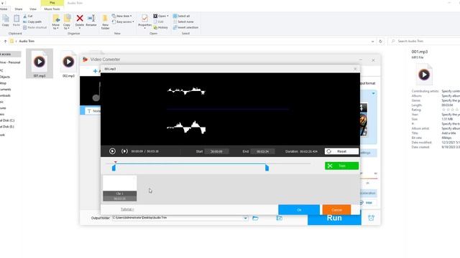Close the 001.mp3 trimmer dialog
Image resolution: width=460 pixels, height=258 pixels.
(355, 69)
